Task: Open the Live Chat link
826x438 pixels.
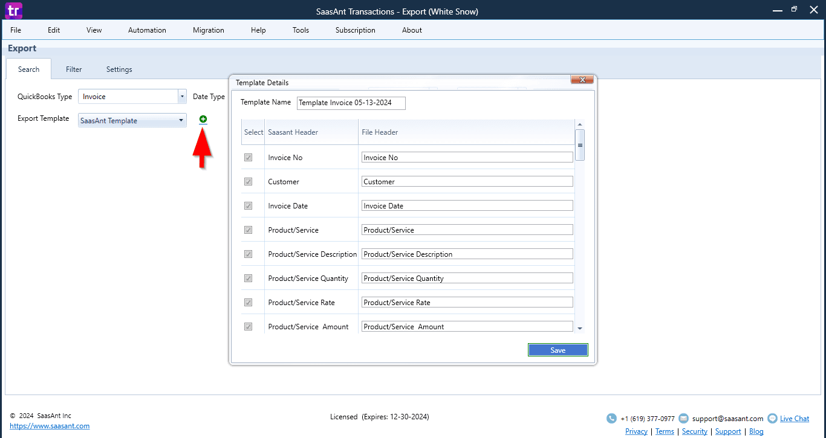Action: coord(795,418)
